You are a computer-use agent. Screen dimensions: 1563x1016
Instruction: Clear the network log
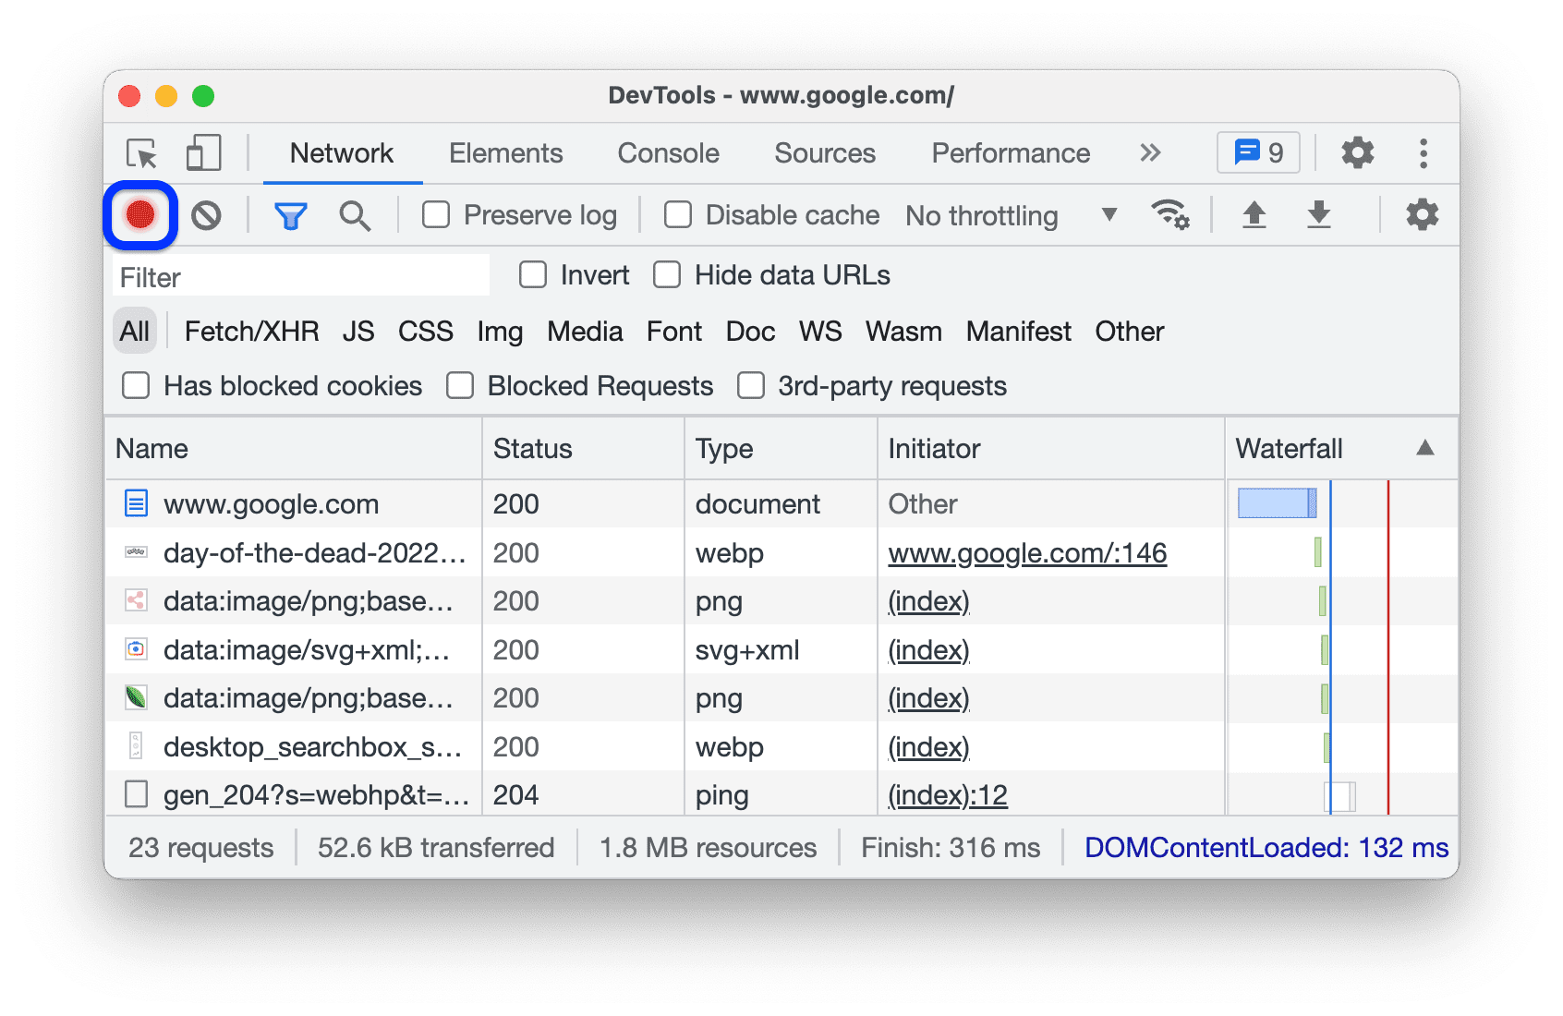point(208,215)
